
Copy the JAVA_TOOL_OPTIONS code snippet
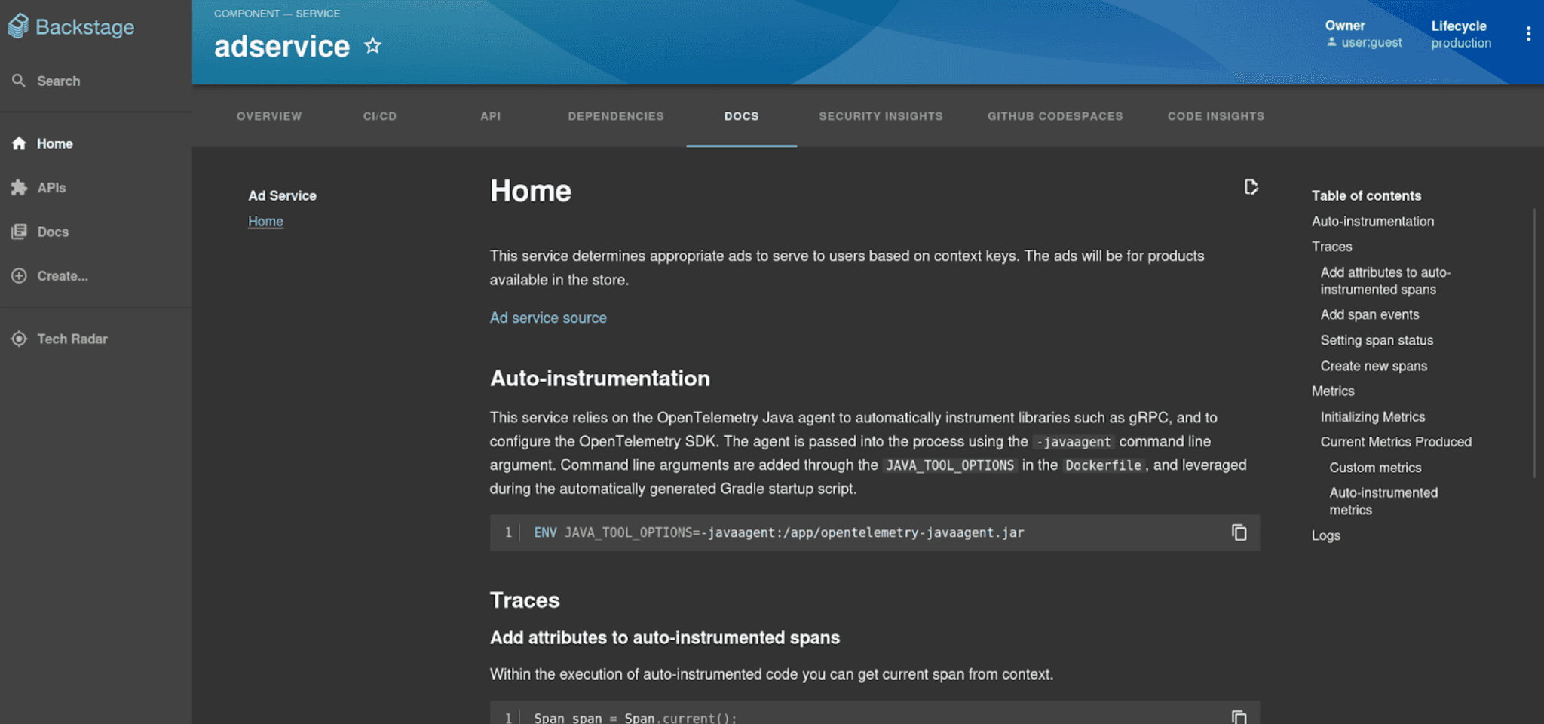[x=1239, y=532]
